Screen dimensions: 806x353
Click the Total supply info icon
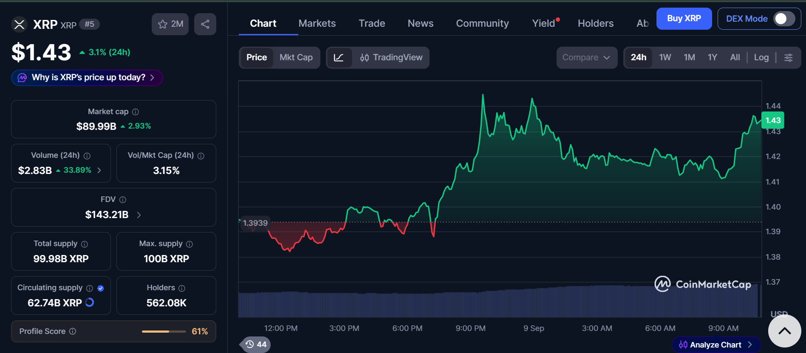tap(85, 244)
